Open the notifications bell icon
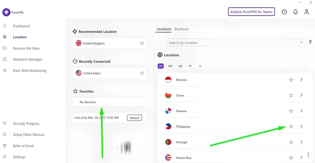The height and width of the screenshot is (163, 315). tap(295, 12)
